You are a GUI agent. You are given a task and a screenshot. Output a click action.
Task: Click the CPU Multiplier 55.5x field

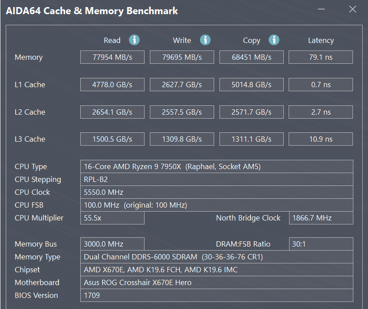pos(112,218)
